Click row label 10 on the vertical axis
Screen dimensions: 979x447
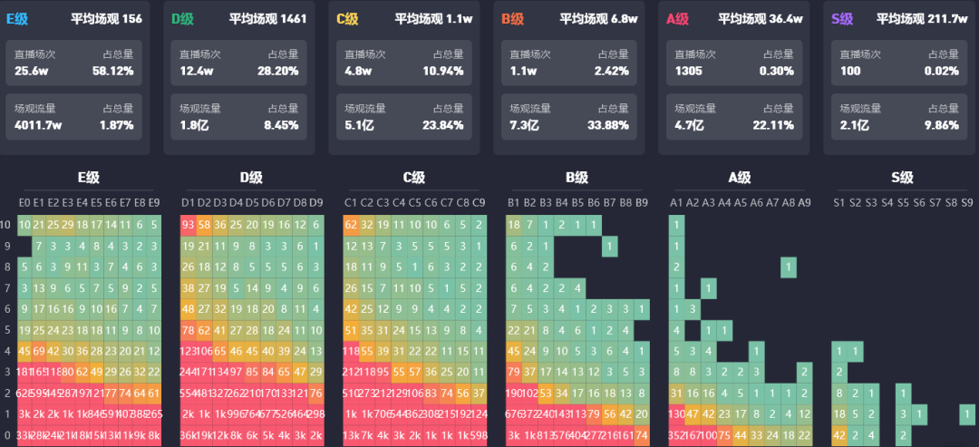click(x=6, y=225)
